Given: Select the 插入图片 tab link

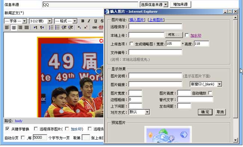Looking at the screenshot, I should 137,20.
